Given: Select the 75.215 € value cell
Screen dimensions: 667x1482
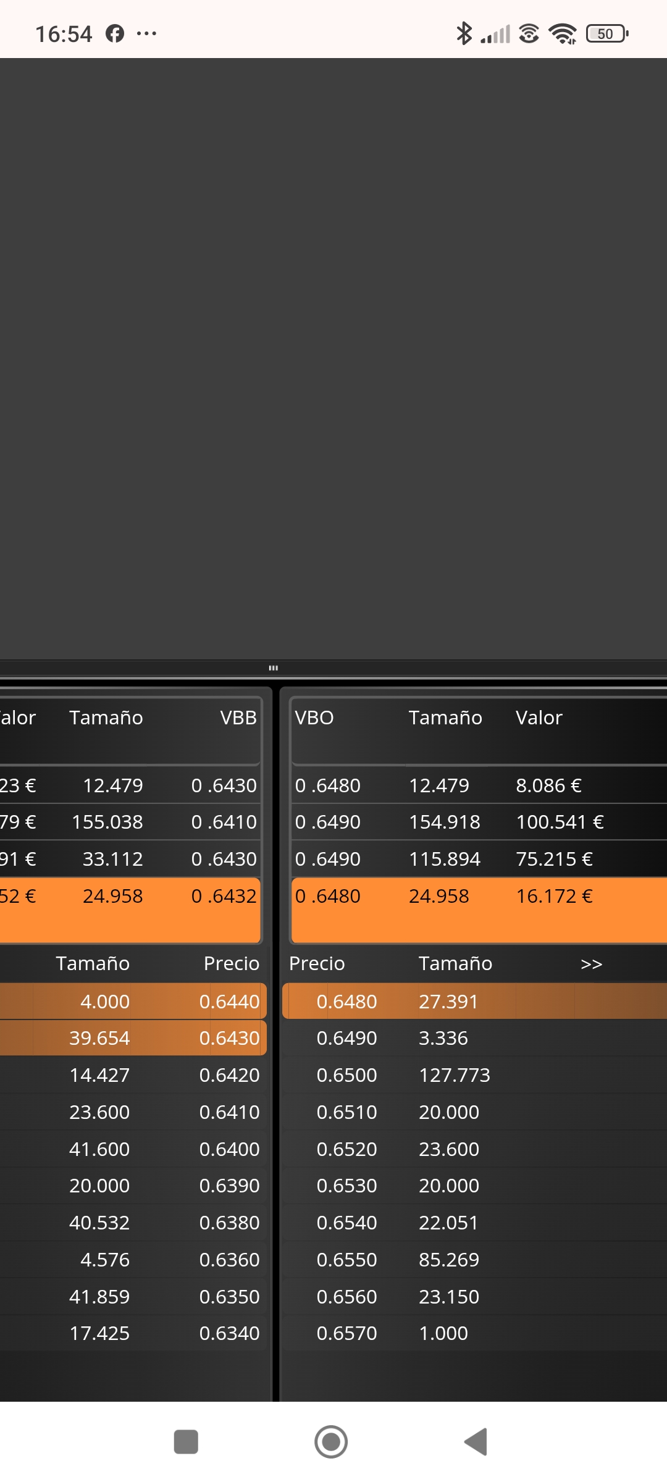Looking at the screenshot, I should point(555,859).
